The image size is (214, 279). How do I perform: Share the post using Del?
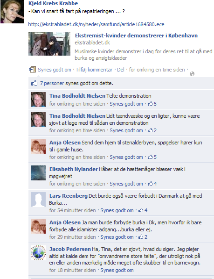tap(121, 70)
